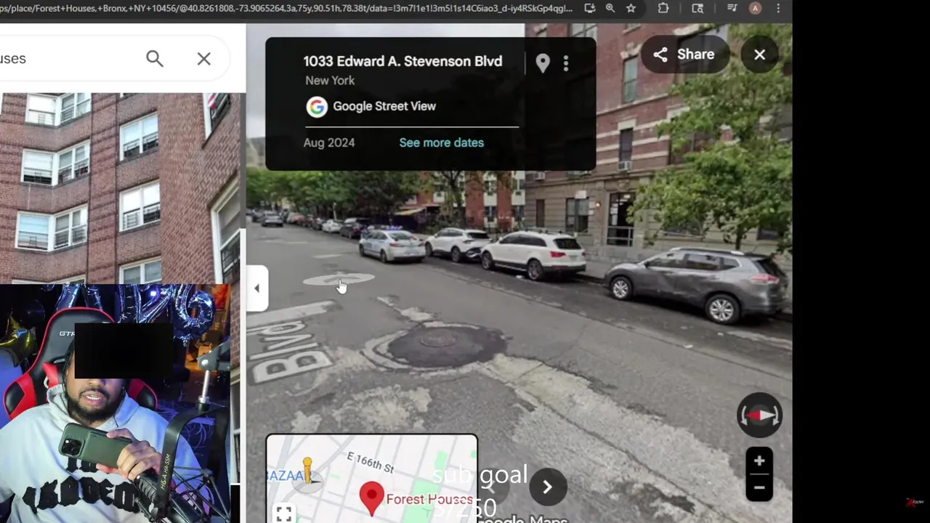Viewport: 930px width, 523px height.
Task: Click the Street View ground navigation disc
Action: click(x=339, y=280)
